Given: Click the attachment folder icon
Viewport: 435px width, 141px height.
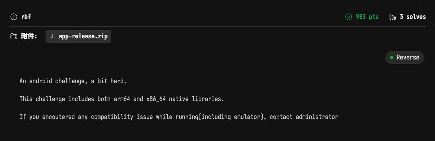Looking at the screenshot, I should click(14, 36).
